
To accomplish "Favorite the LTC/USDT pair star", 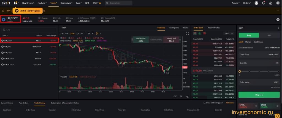I will (2, 41).
